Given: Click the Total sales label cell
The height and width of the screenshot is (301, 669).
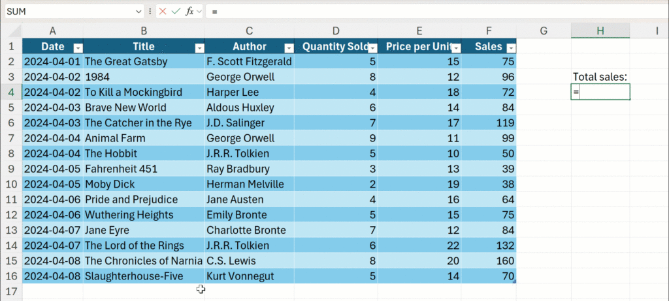Looking at the screenshot, I should [600, 77].
